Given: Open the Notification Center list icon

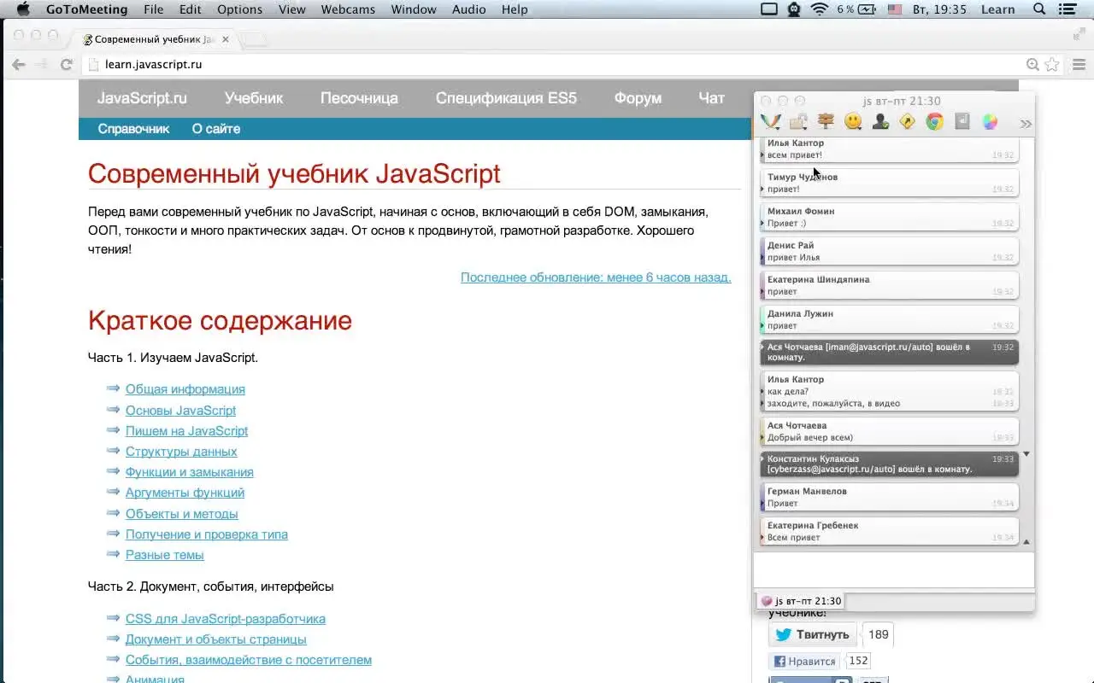Looking at the screenshot, I should (x=1067, y=9).
